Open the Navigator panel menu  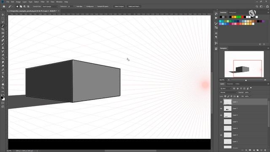268,48
